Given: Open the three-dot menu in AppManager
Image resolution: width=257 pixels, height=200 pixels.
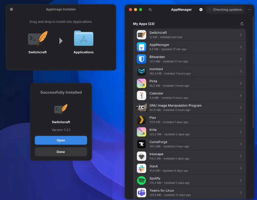Looking at the screenshot, I should [x=249, y=10].
